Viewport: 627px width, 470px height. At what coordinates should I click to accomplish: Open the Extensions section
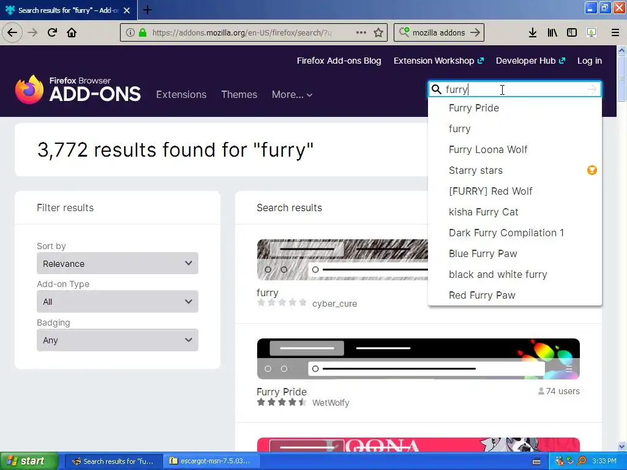click(x=181, y=94)
